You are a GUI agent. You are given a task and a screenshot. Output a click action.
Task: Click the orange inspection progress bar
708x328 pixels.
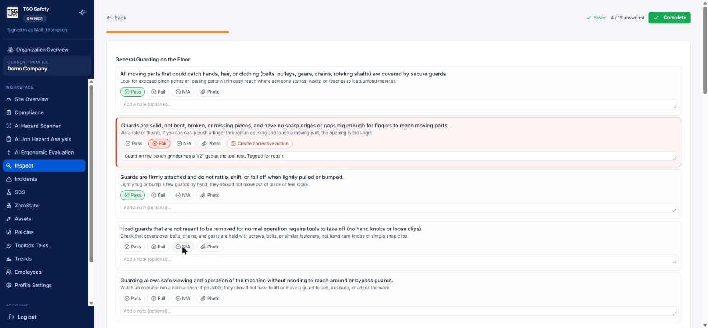(x=168, y=32)
